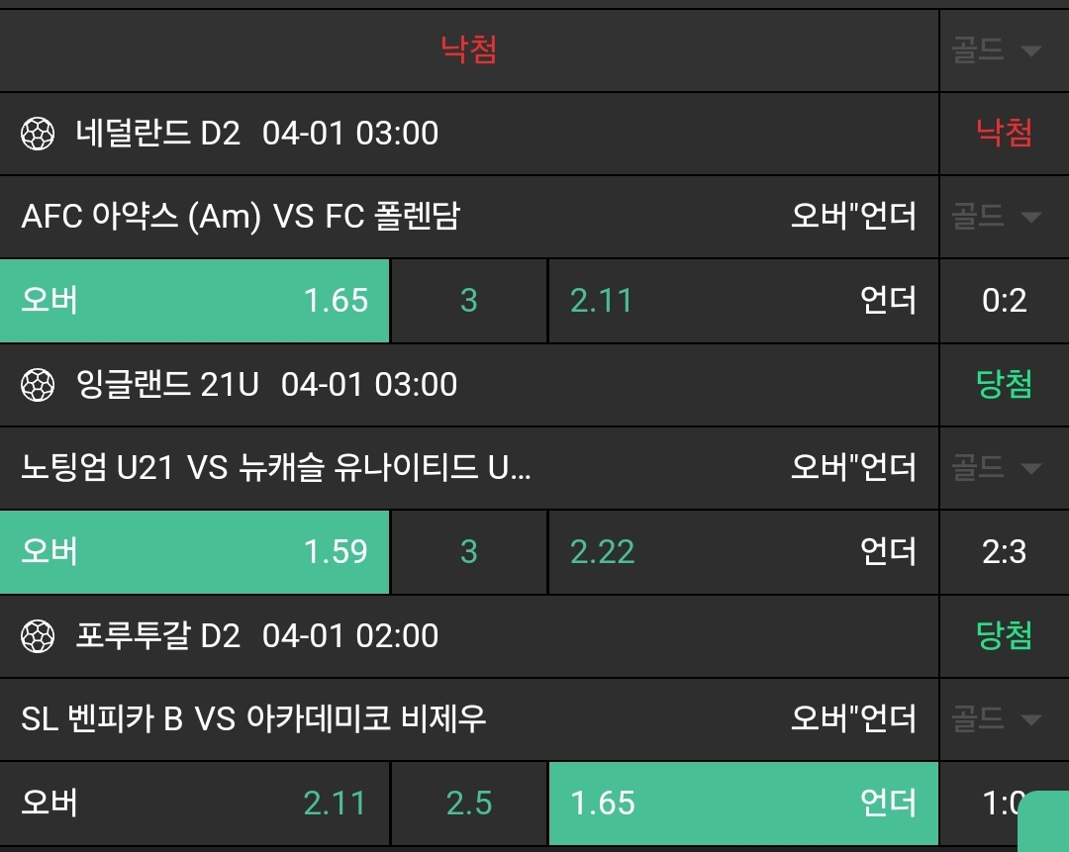Tap the green floating button
The width and height of the screenshot is (1069, 852).
pos(1044,821)
